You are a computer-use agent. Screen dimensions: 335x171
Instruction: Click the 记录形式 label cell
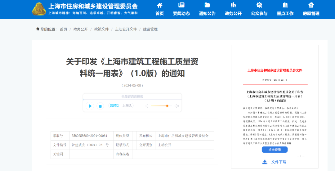[x=123, y=145]
